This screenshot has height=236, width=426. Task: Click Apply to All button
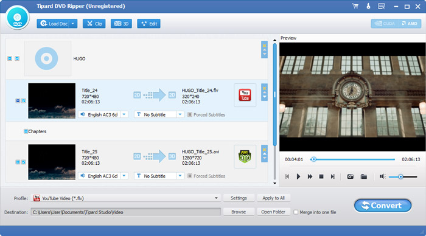(x=273, y=198)
